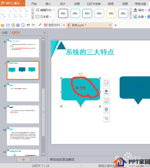Open Print Preview icon
Viewport: 150px width, 168px height.
click(x=23, y=25)
